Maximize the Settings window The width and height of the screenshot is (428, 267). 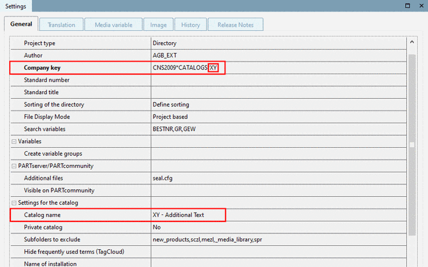pos(407,6)
